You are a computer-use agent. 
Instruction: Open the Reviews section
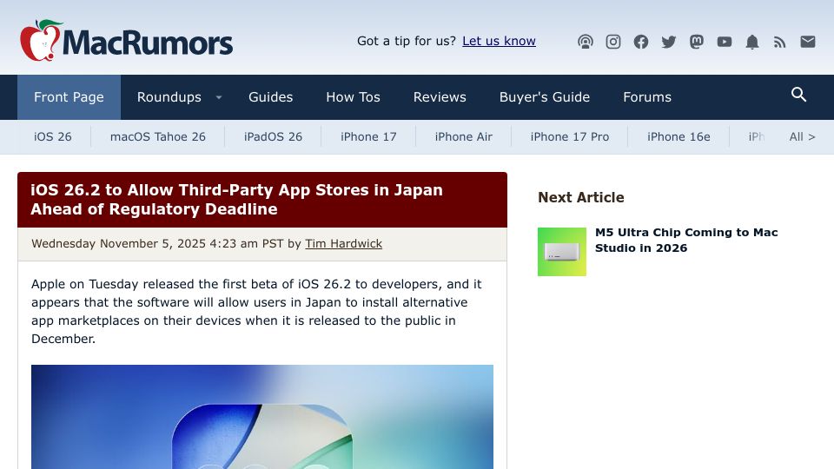[x=440, y=96]
